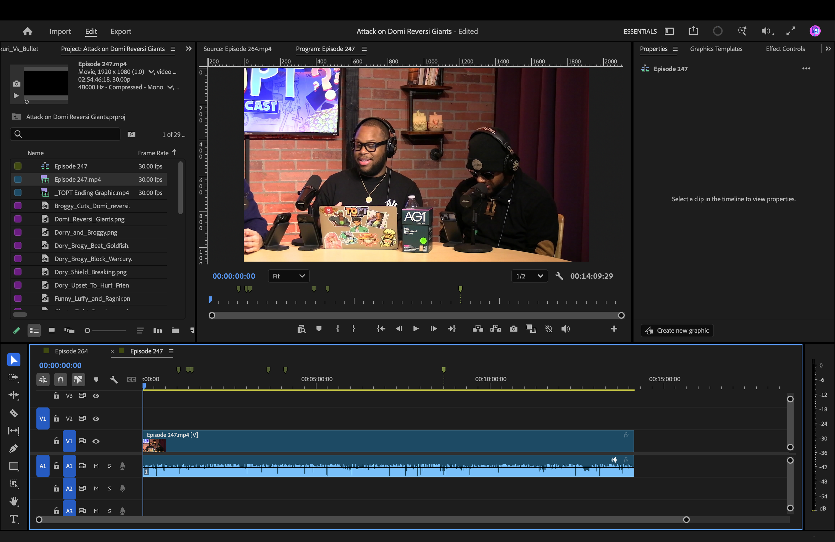Screen dimensions: 835x542
Task: Click the Add Marker button in Program monitor
Action: click(x=319, y=329)
